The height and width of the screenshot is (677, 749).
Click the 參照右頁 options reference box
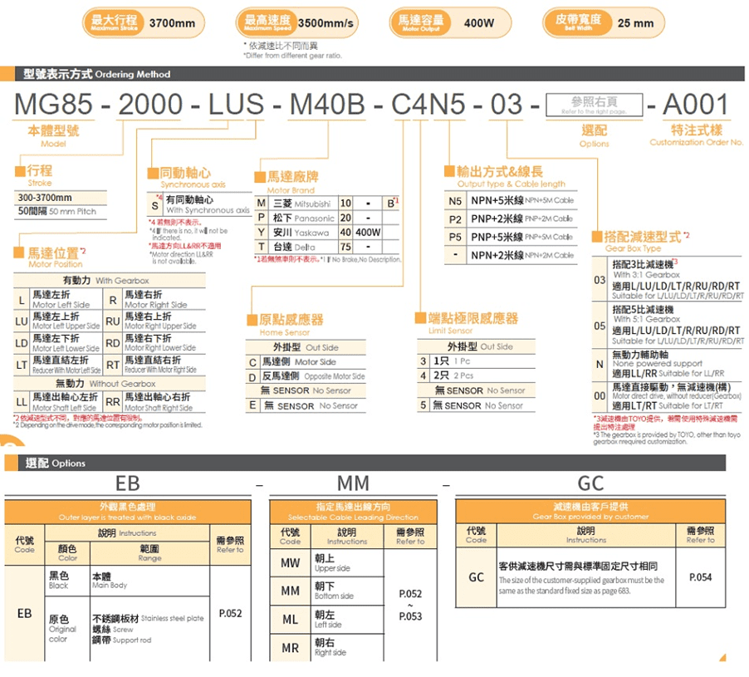click(595, 105)
